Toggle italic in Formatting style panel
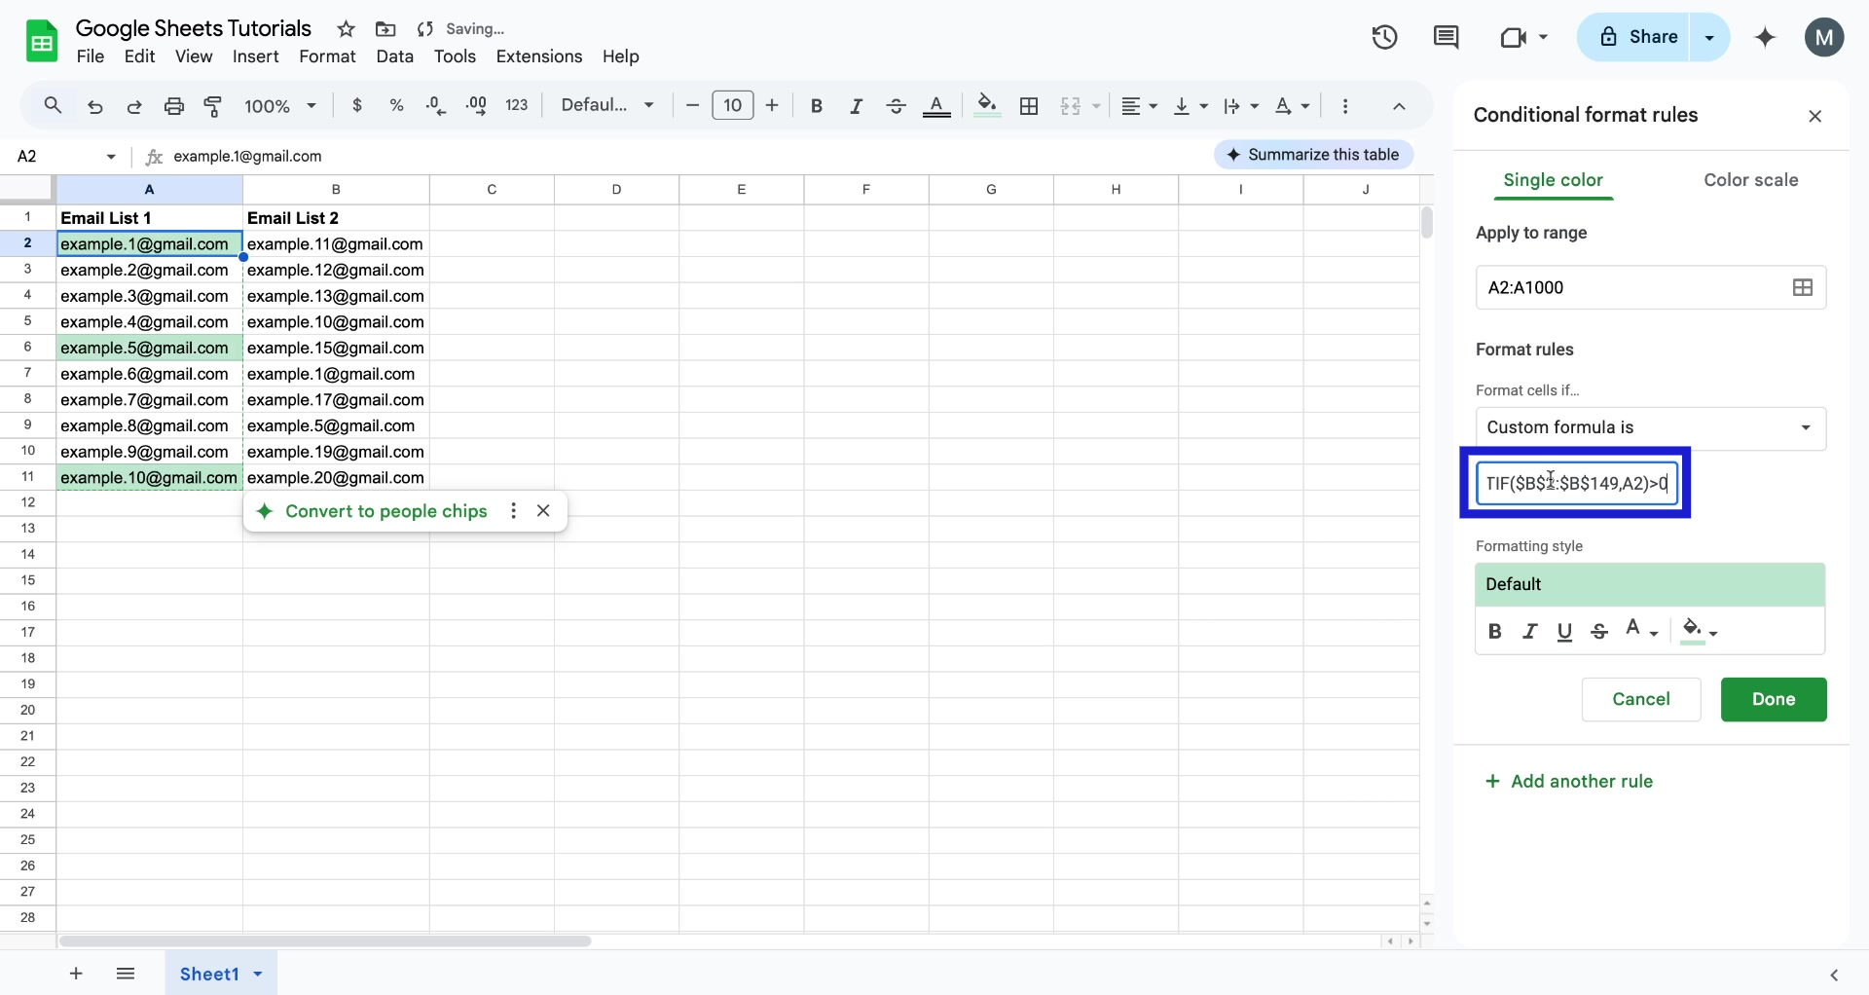The height and width of the screenshot is (995, 1869). [1529, 631]
